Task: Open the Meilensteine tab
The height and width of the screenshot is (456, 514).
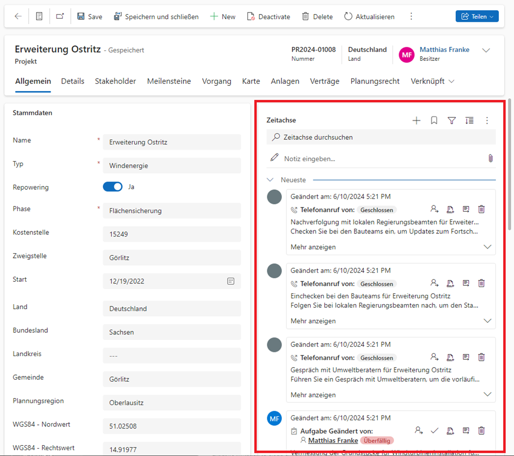Action: point(169,81)
